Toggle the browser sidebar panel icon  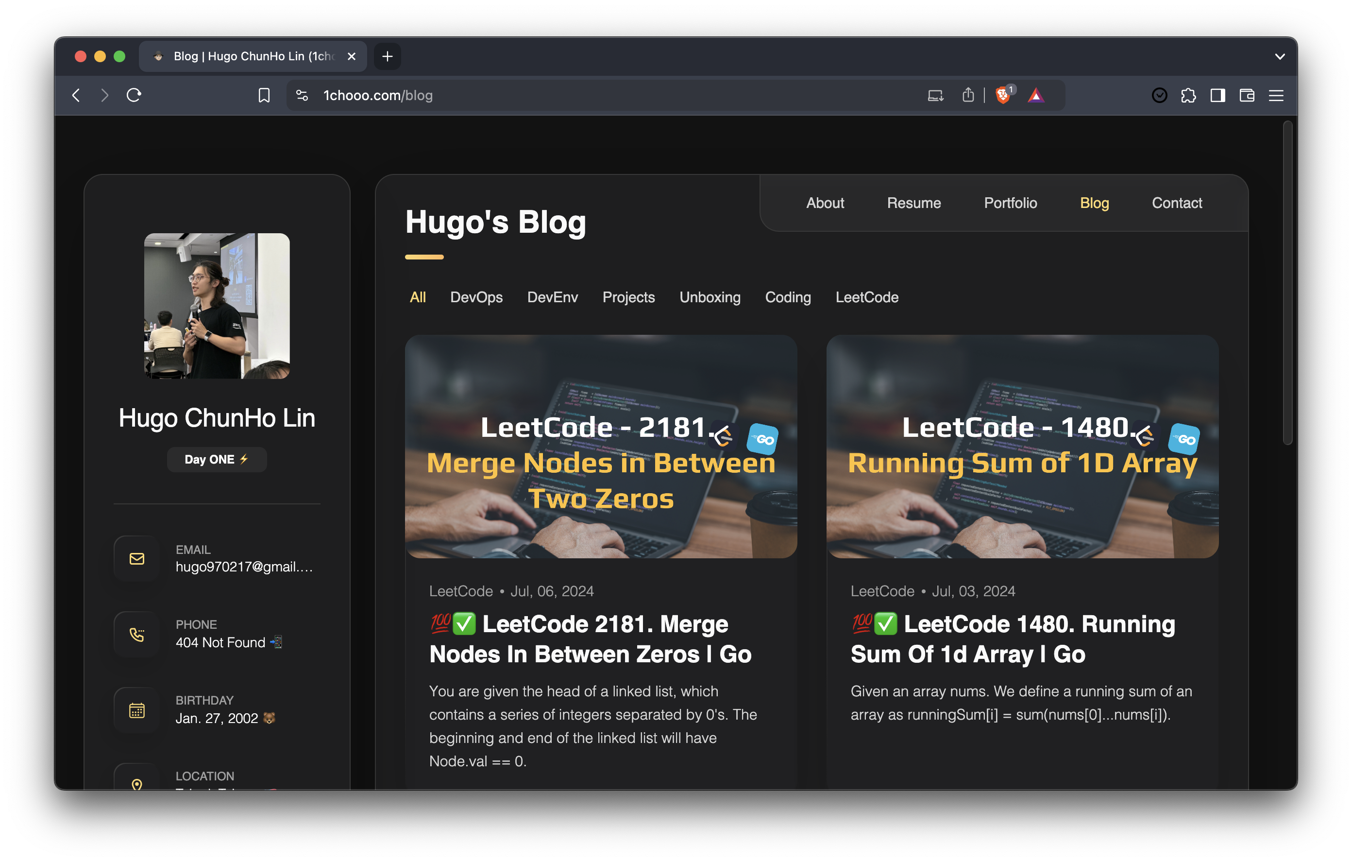pyautogui.click(x=1217, y=96)
